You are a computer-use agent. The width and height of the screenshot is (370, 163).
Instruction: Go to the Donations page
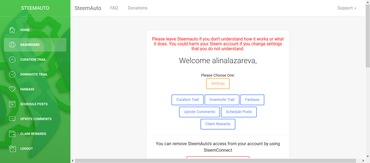138,8
